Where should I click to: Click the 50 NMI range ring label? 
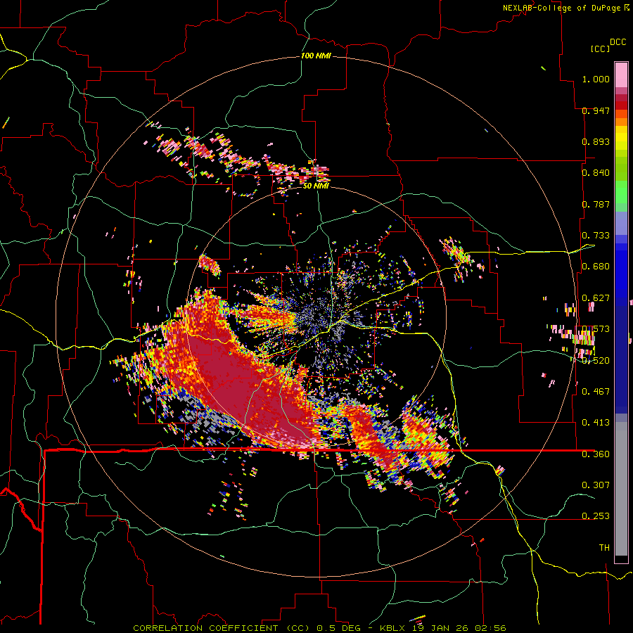click(x=316, y=186)
